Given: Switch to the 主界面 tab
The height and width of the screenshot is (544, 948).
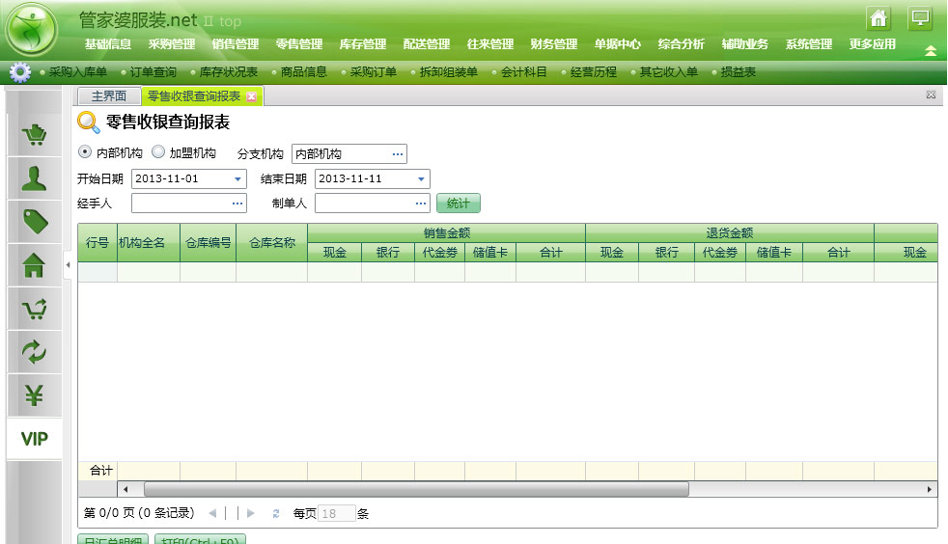Looking at the screenshot, I should 108,96.
